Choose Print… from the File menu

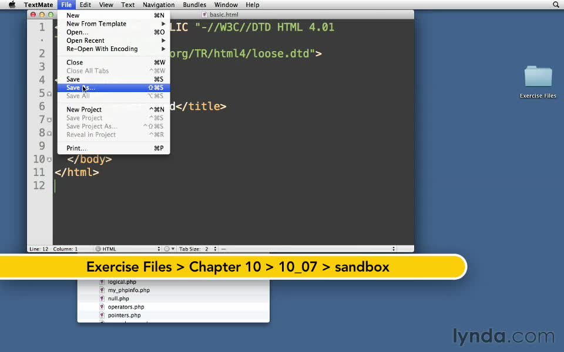coord(113,148)
